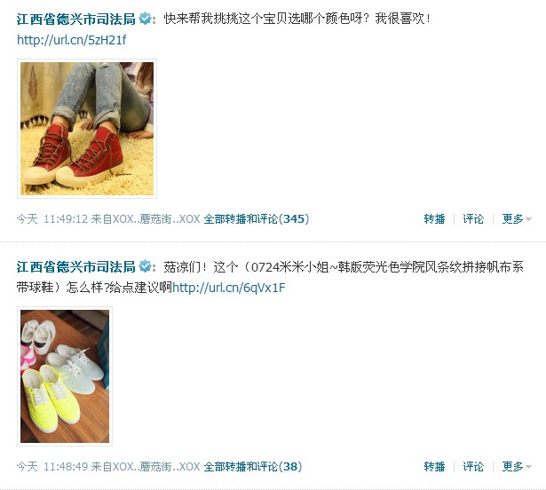Open link http://url.cn/5zH21f

tap(71, 40)
